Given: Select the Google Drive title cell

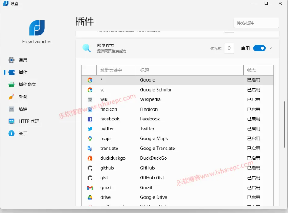Looking at the screenshot, I should [x=153, y=197].
